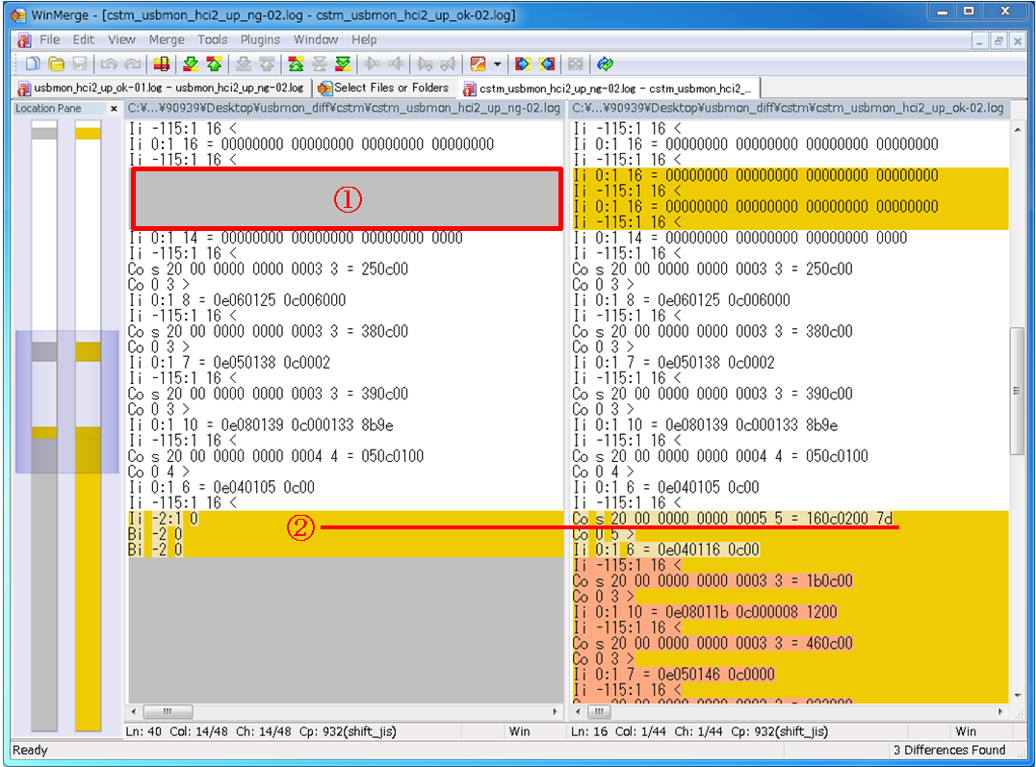Click the greyed grid toolbar icon

click(576, 64)
